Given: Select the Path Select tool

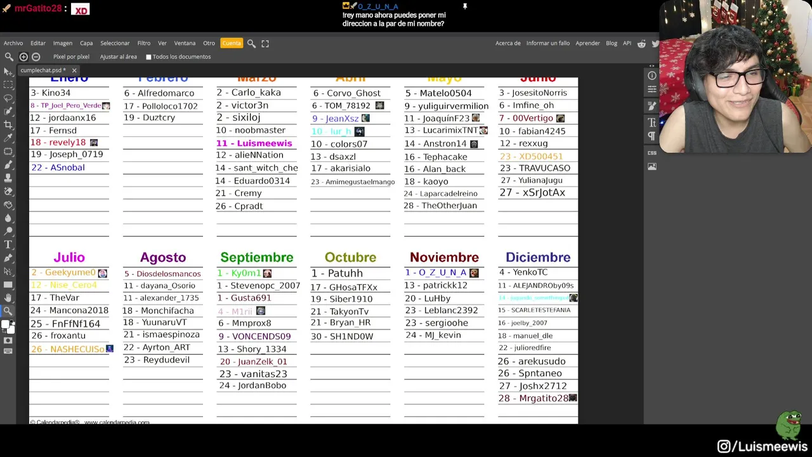Looking at the screenshot, I should point(8,272).
